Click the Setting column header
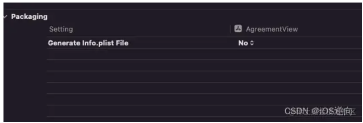Screen dimensions: 363x123 pos(61,29)
